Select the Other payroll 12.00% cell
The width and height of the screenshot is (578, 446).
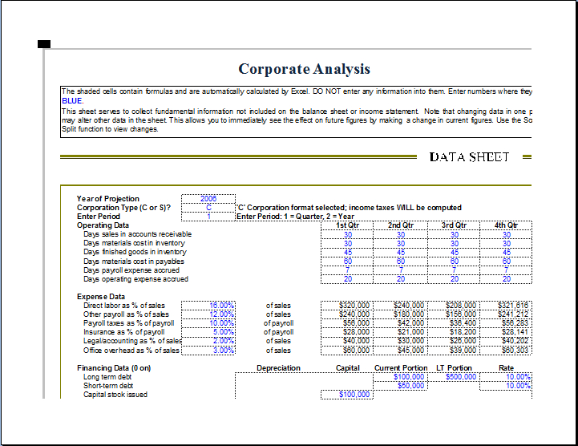(208, 314)
